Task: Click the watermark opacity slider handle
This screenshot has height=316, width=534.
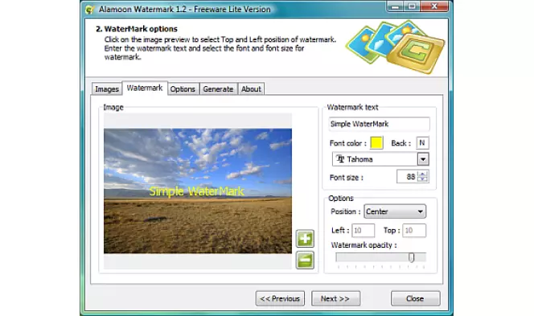Action: click(412, 257)
